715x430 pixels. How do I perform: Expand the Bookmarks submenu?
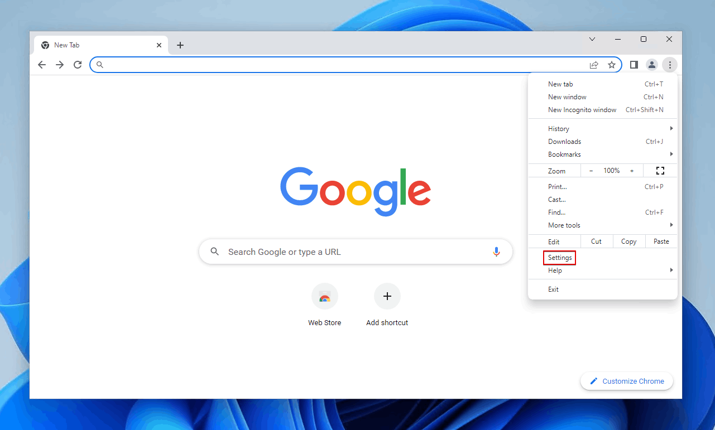pyautogui.click(x=603, y=154)
